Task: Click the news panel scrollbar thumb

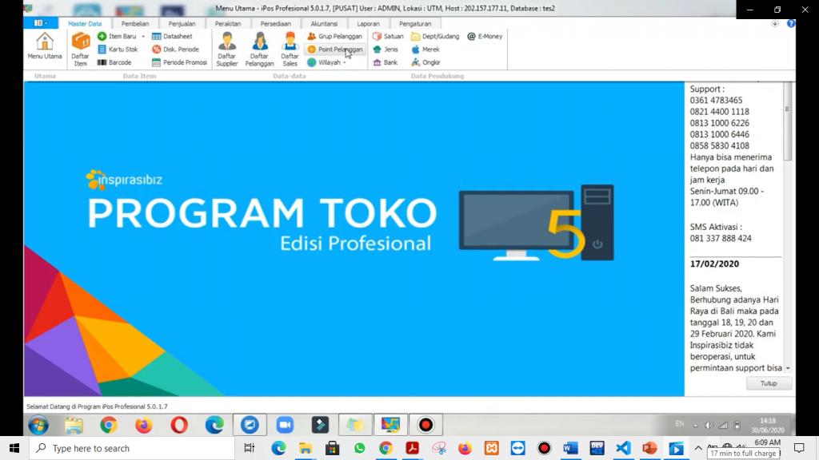Action: (787, 121)
